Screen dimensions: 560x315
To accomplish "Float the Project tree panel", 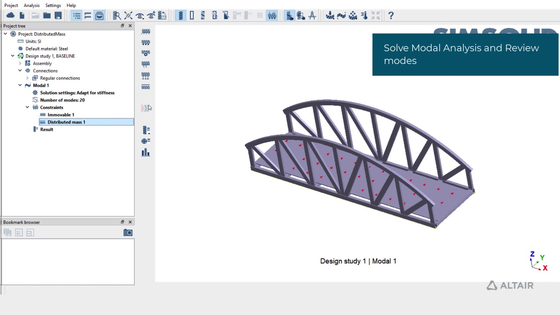I will (122, 26).
